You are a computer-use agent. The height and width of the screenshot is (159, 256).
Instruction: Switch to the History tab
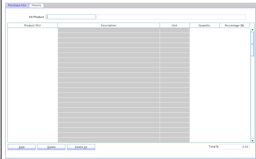[36, 5]
